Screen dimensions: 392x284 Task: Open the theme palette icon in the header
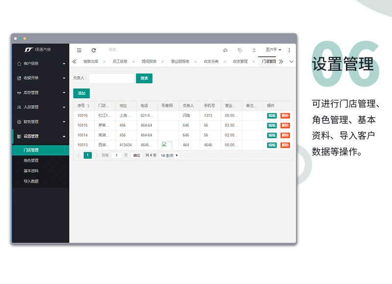click(x=225, y=50)
